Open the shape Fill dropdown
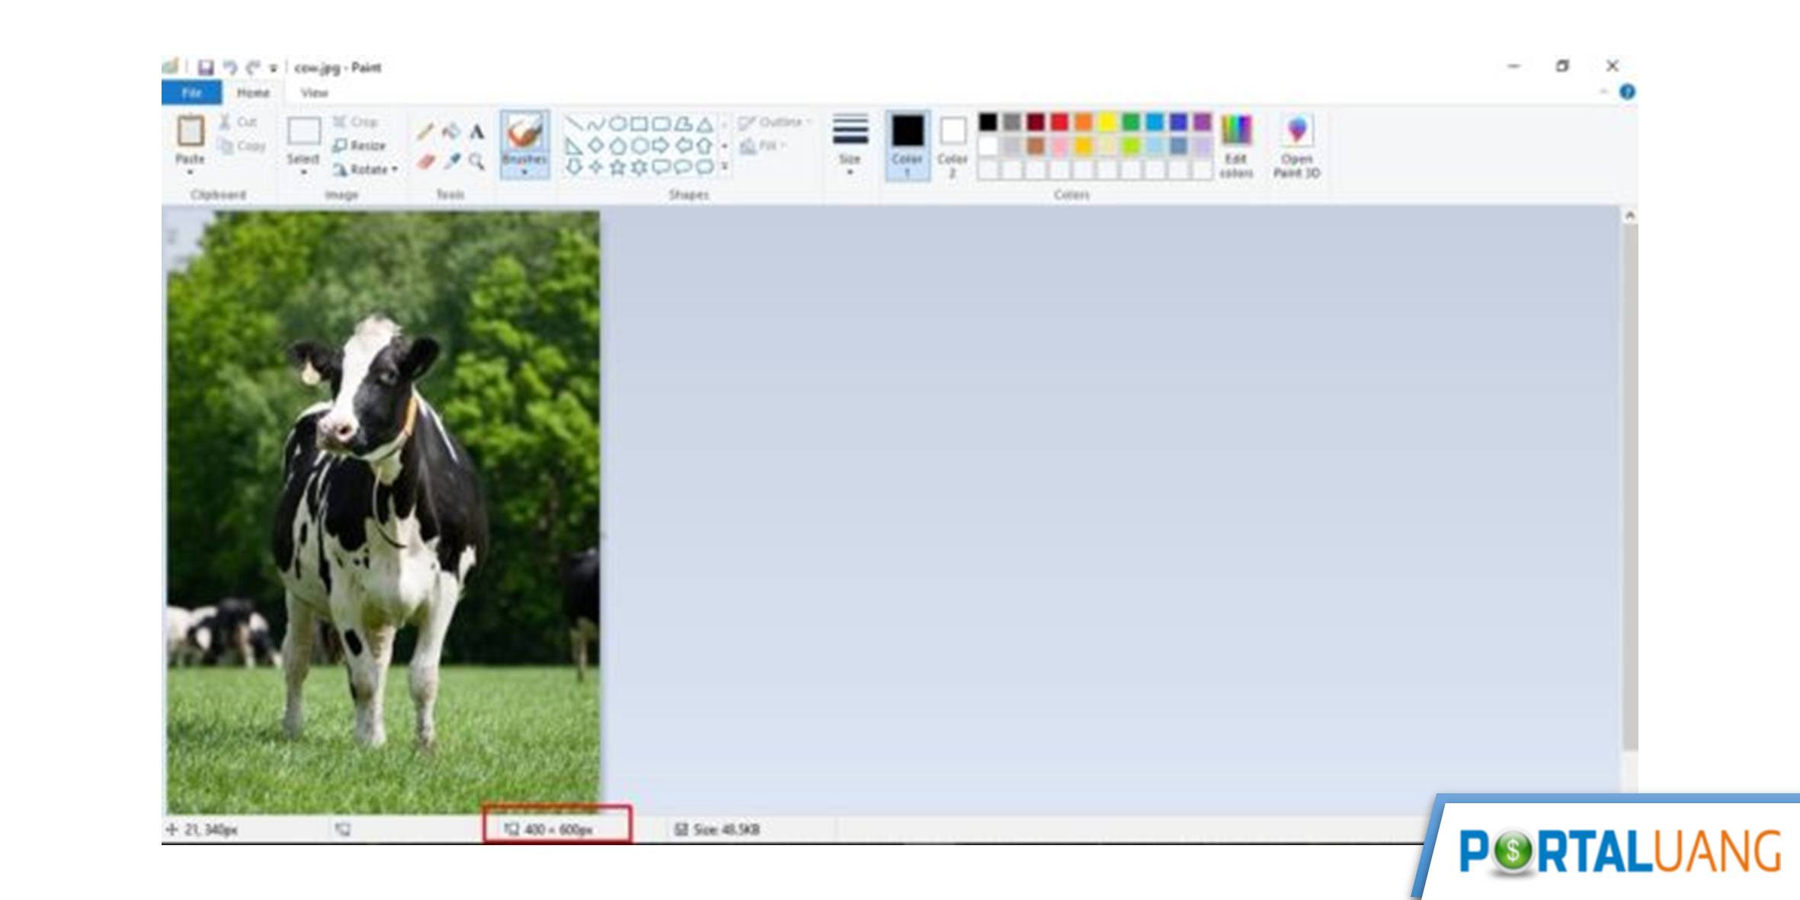This screenshot has height=900, width=1800. [x=763, y=145]
